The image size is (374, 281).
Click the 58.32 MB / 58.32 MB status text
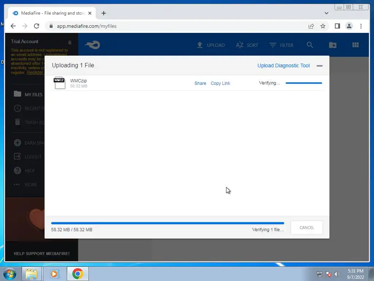pos(72,230)
